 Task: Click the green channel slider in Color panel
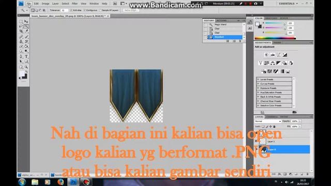[276, 28]
